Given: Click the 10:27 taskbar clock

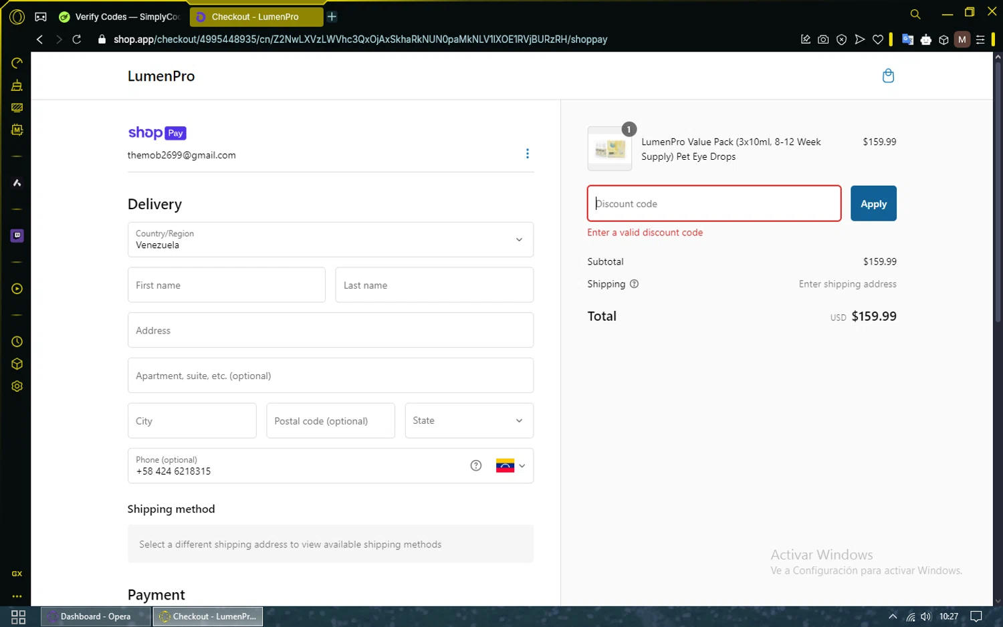Looking at the screenshot, I should (949, 616).
